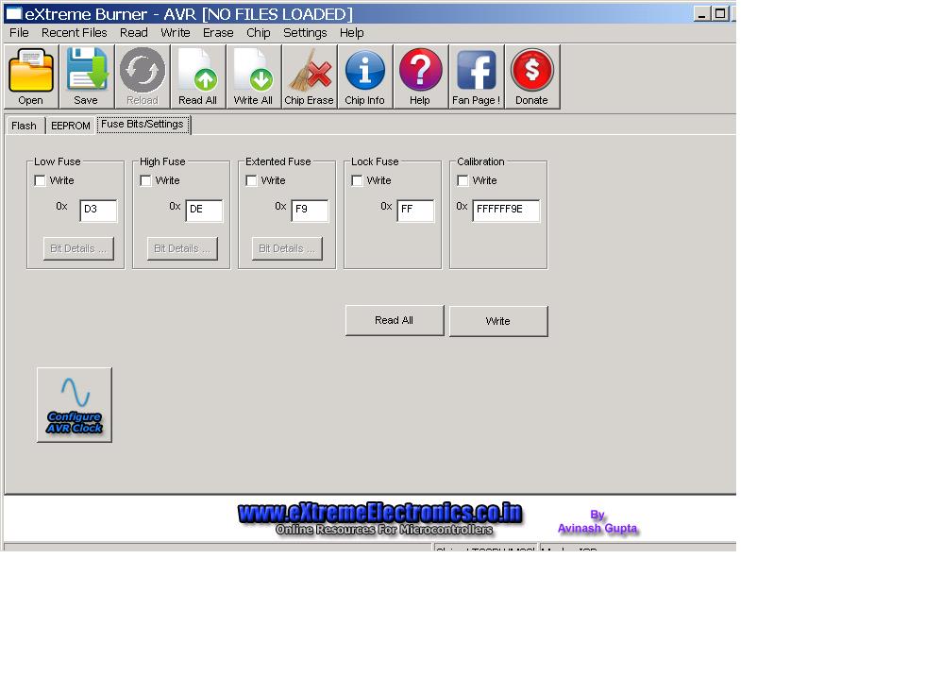
Task: Open the Help menu in menu bar
Action: point(351,33)
